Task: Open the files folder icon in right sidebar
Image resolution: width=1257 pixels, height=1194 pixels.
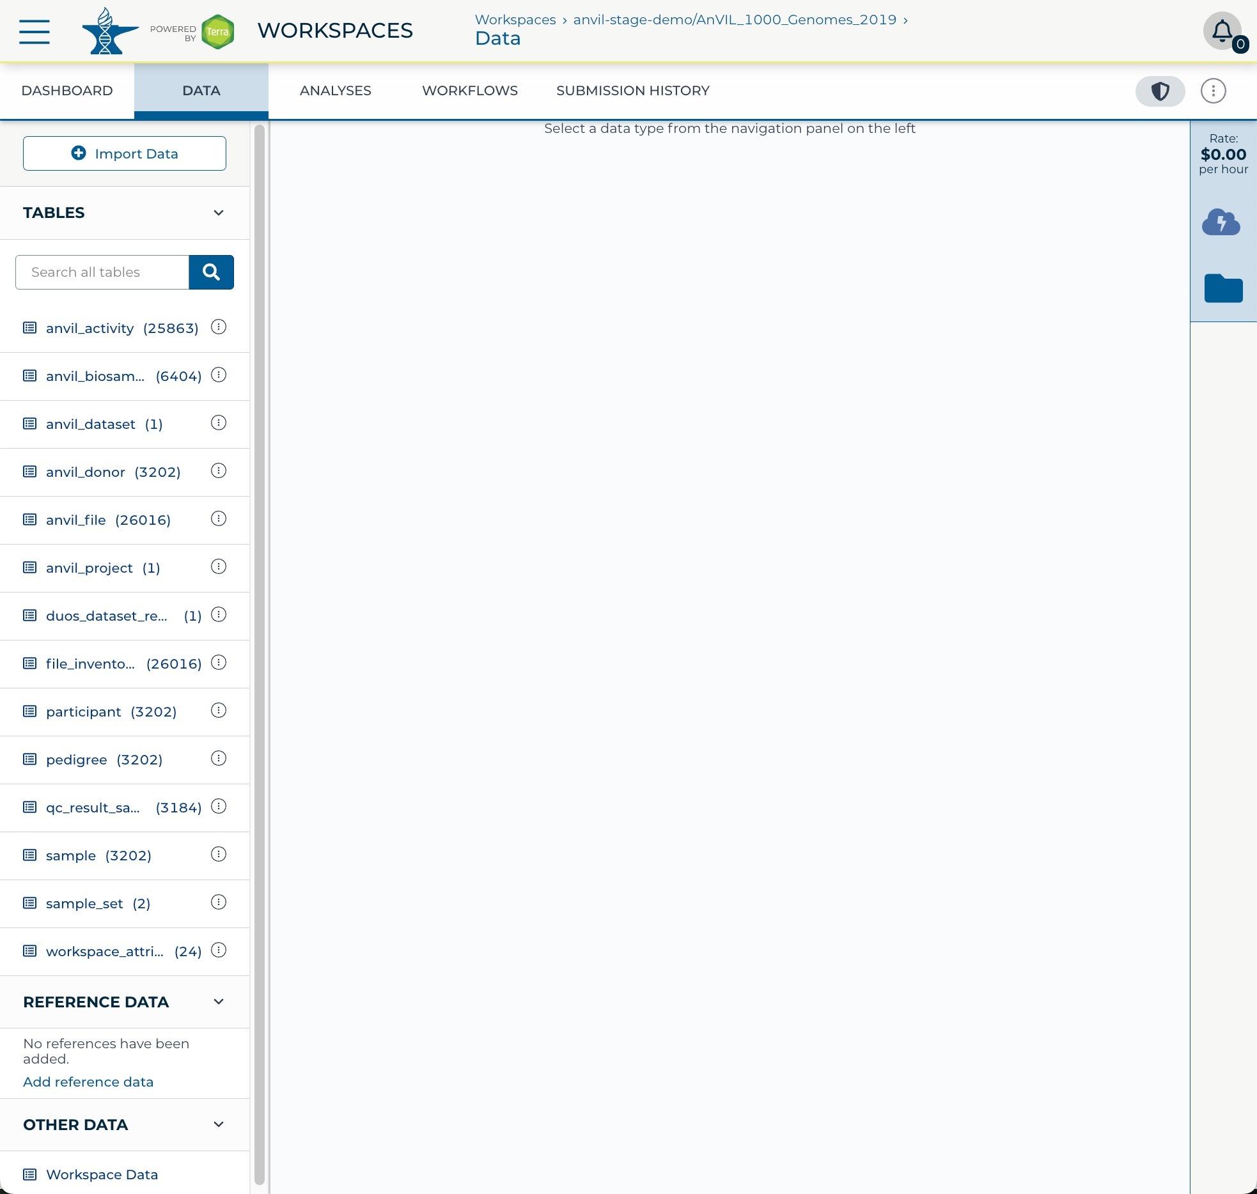Action: coord(1223,288)
